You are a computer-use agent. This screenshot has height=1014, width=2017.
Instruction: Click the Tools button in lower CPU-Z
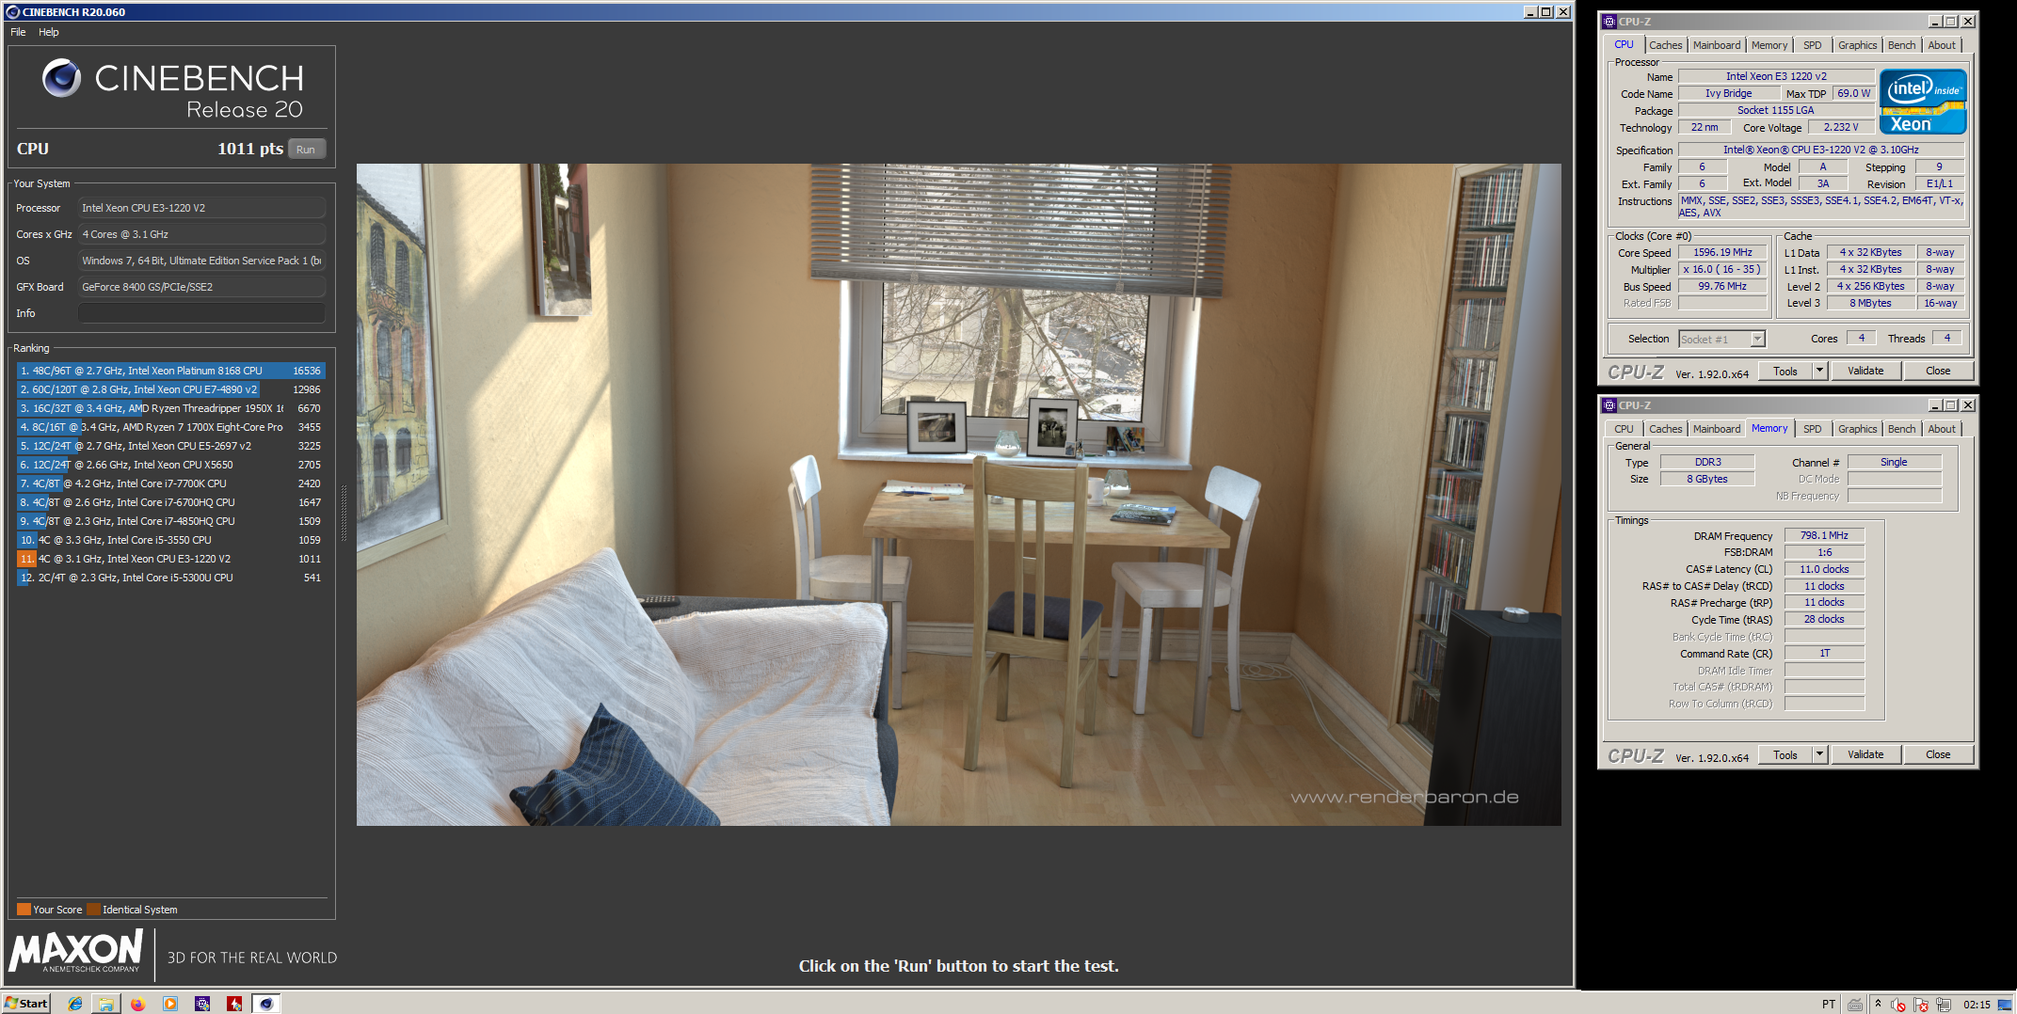[x=1785, y=754]
